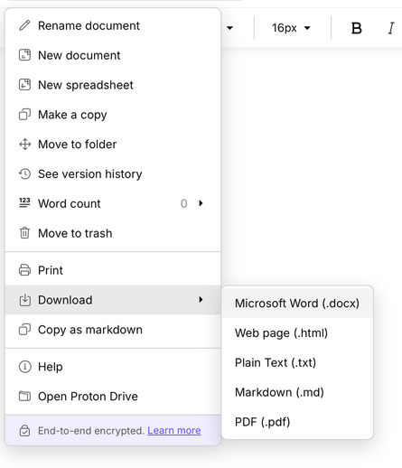Image resolution: width=402 pixels, height=468 pixels.
Task: Expand the Word count submenu arrow
Action: point(201,203)
